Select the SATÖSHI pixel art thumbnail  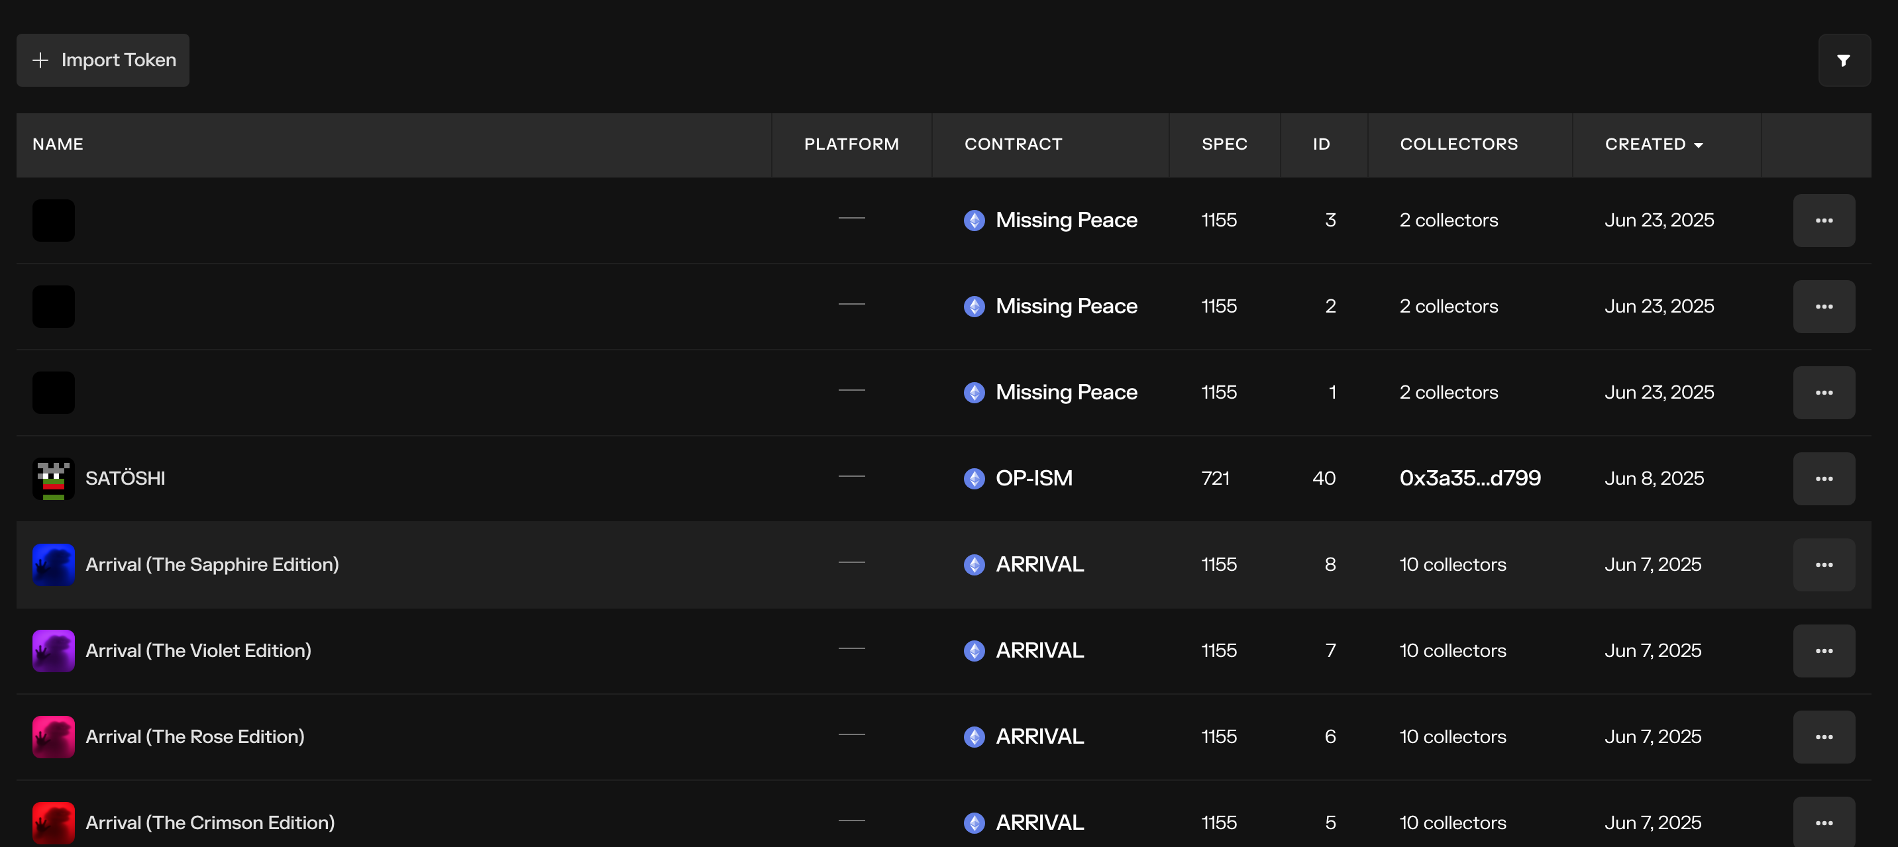coord(53,479)
